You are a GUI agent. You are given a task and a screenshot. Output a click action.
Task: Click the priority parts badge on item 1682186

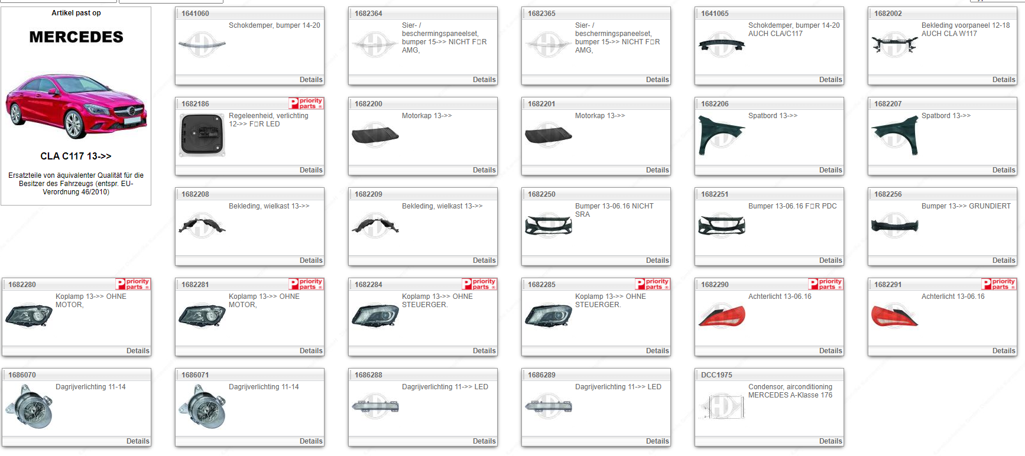[306, 103]
